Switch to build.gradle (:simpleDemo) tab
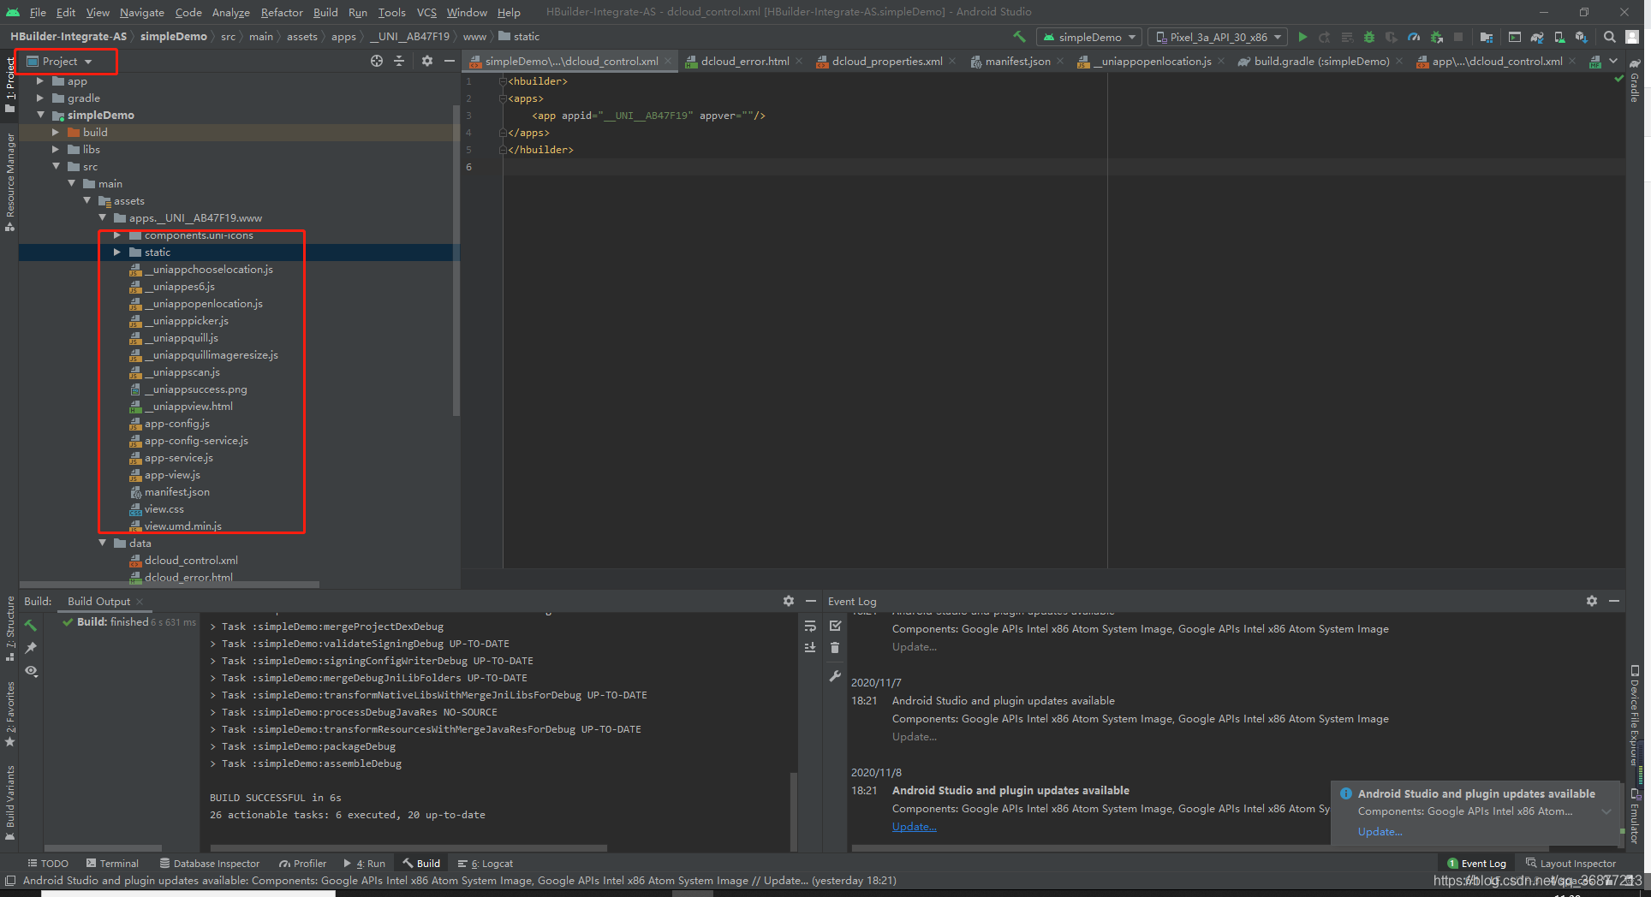Image resolution: width=1651 pixels, height=897 pixels. 1321,62
